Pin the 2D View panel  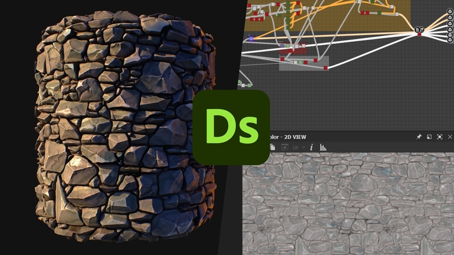[419, 137]
